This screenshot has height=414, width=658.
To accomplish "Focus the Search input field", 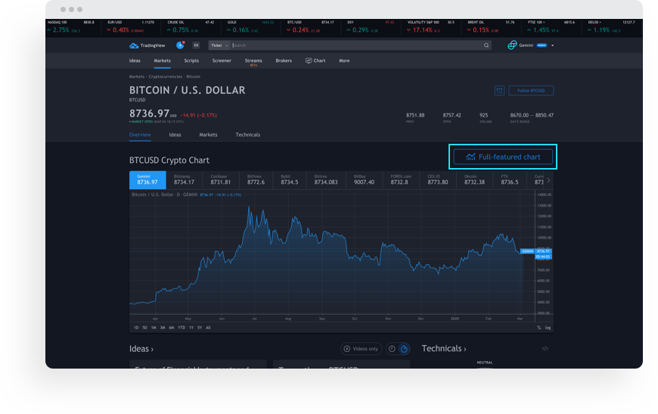I will (x=357, y=45).
